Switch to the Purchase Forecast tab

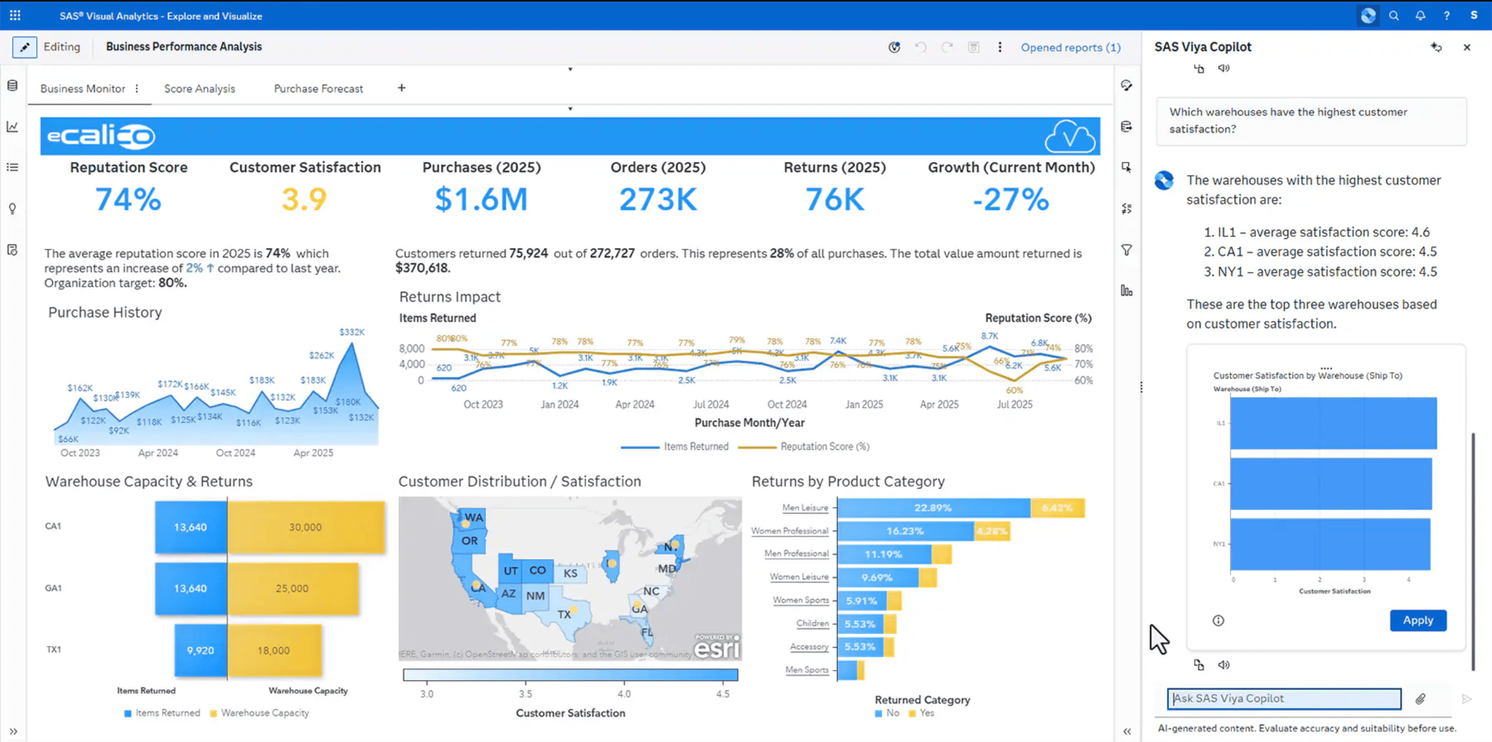coord(318,89)
